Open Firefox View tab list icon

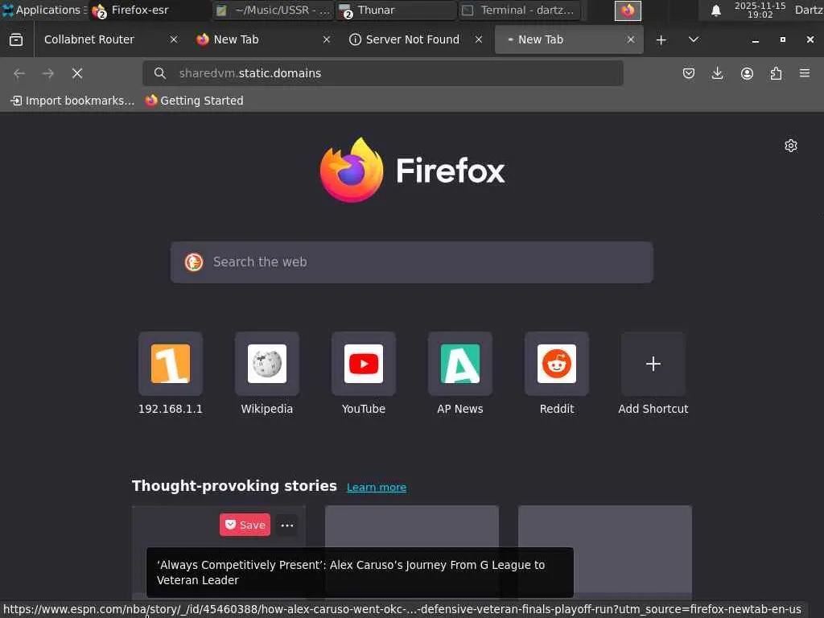pos(16,39)
